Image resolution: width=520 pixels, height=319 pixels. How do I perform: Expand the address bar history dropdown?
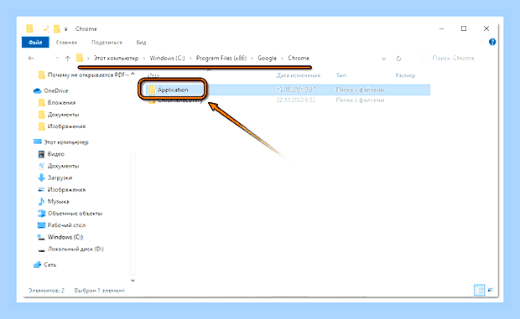tap(383, 59)
